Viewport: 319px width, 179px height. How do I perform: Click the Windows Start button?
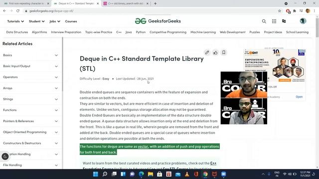pyautogui.click(x=95, y=174)
